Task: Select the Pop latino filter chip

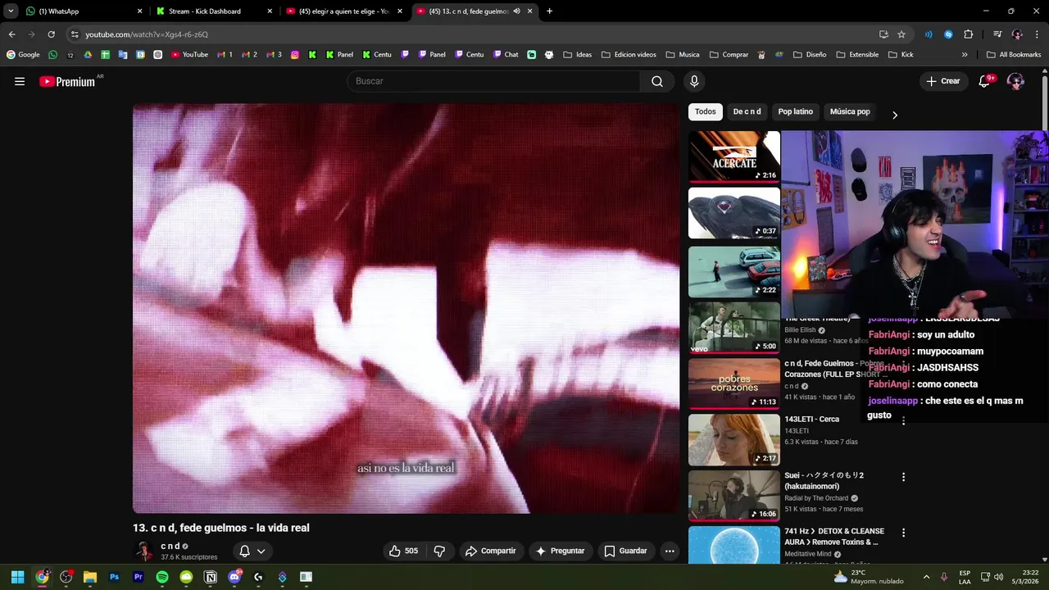Action: click(796, 111)
